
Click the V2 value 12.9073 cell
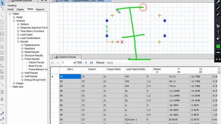pyautogui.click(x=201, y=120)
